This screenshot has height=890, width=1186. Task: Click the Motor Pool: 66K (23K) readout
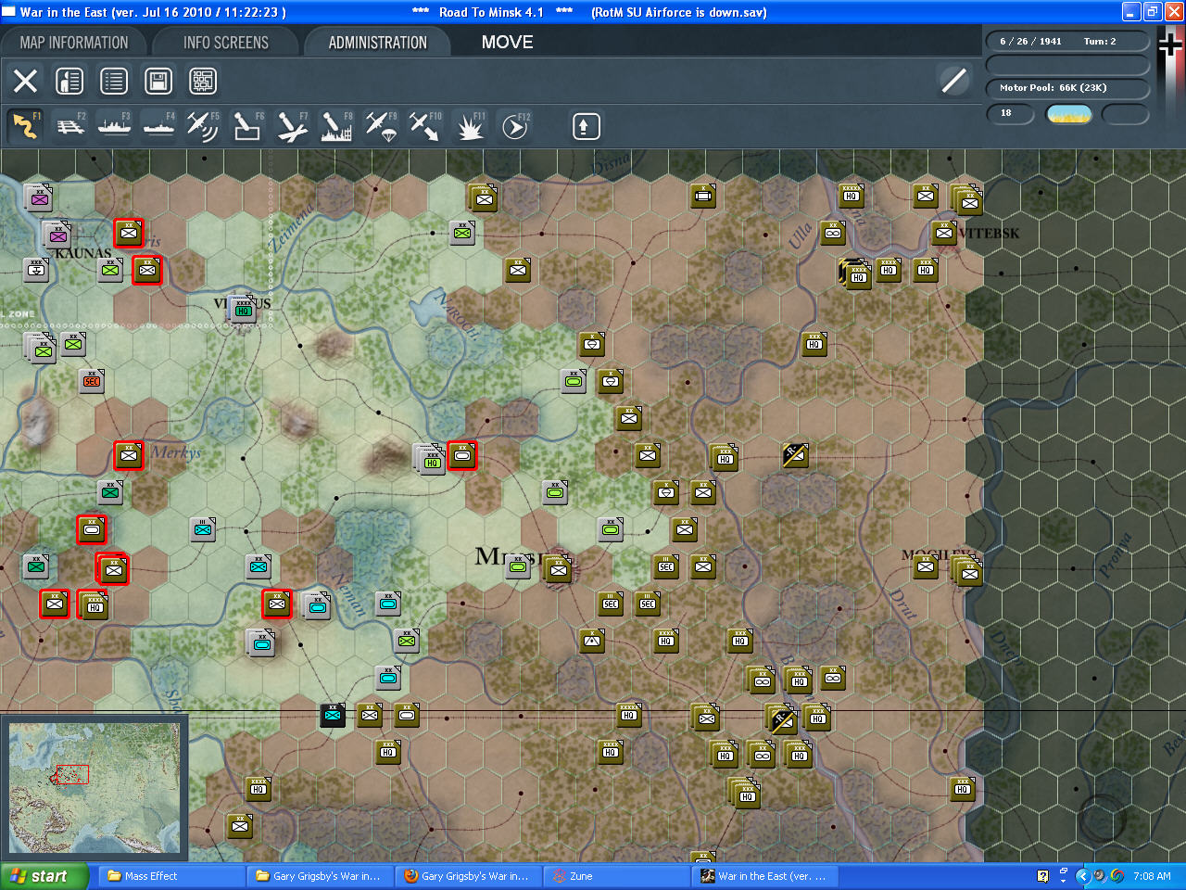(1054, 88)
